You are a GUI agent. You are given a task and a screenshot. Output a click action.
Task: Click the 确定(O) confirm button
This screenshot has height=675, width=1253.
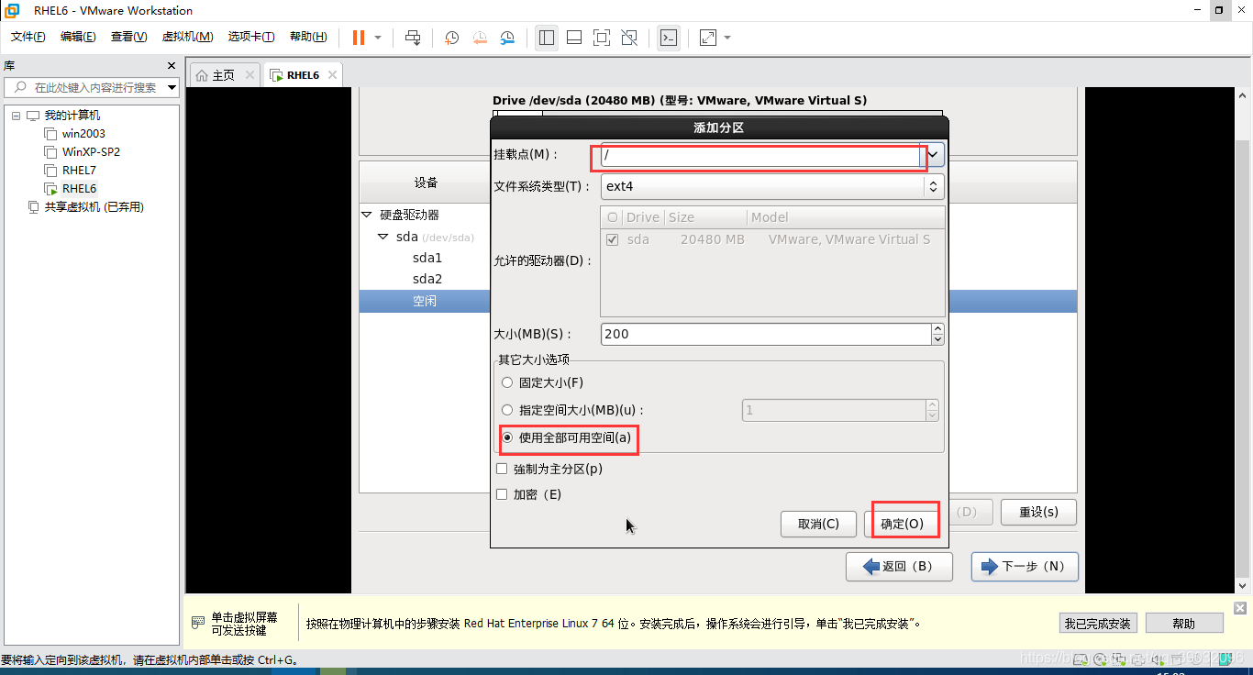click(x=903, y=524)
